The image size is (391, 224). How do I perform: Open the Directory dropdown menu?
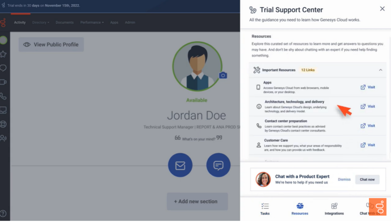point(40,23)
